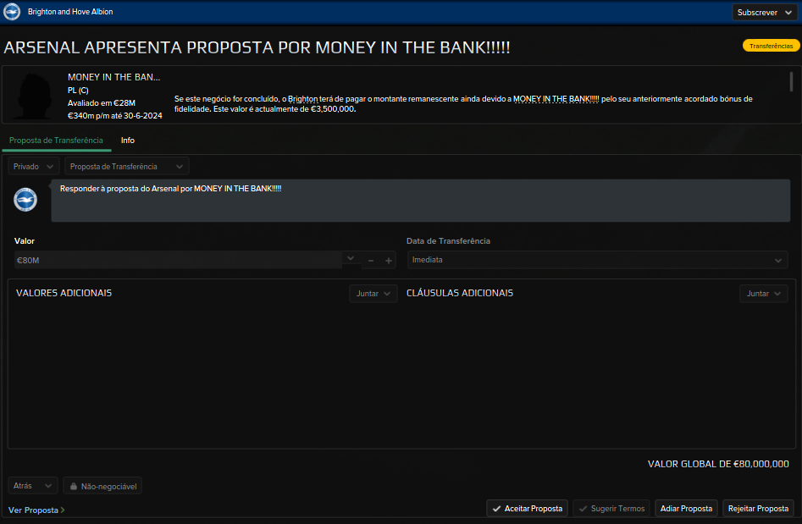Click the VALORES ADICIONAIS heading

[x=64, y=293]
